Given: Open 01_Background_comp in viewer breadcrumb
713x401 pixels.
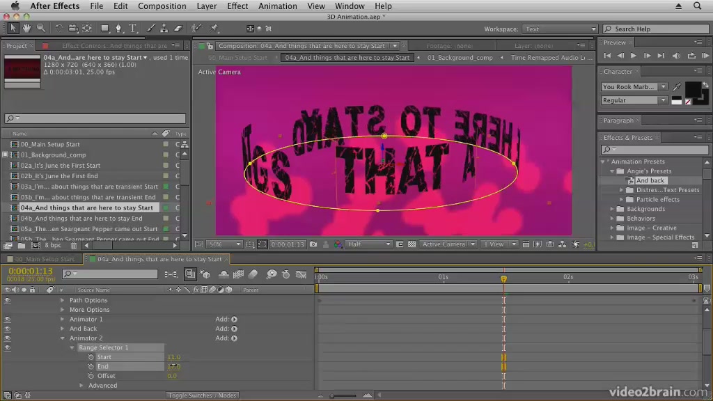Looking at the screenshot, I should 460,58.
